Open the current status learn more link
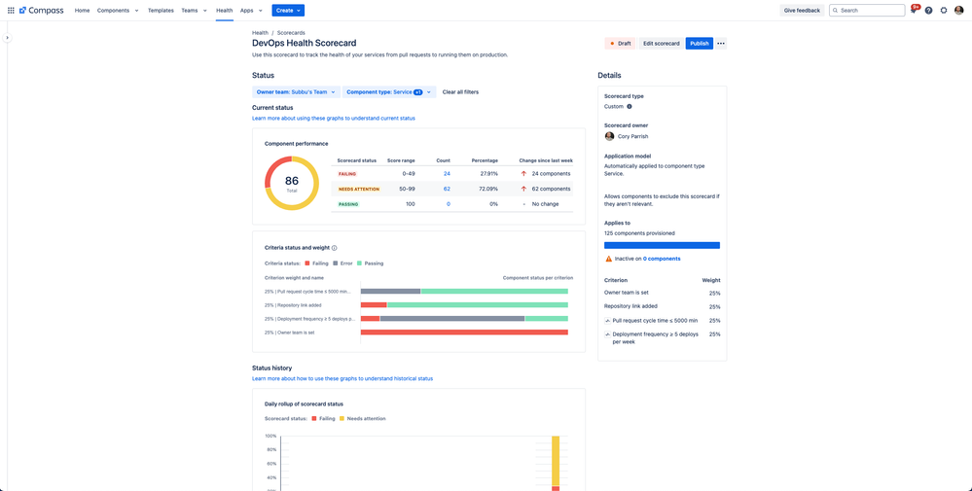This screenshot has height=491, width=972. [x=334, y=119]
